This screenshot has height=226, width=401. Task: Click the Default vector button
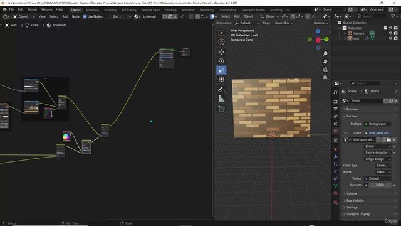tap(377, 178)
